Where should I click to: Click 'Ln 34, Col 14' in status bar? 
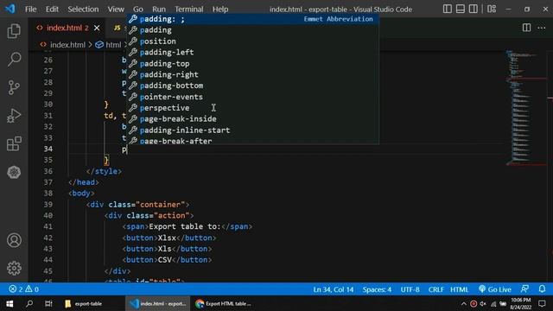coord(333,289)
